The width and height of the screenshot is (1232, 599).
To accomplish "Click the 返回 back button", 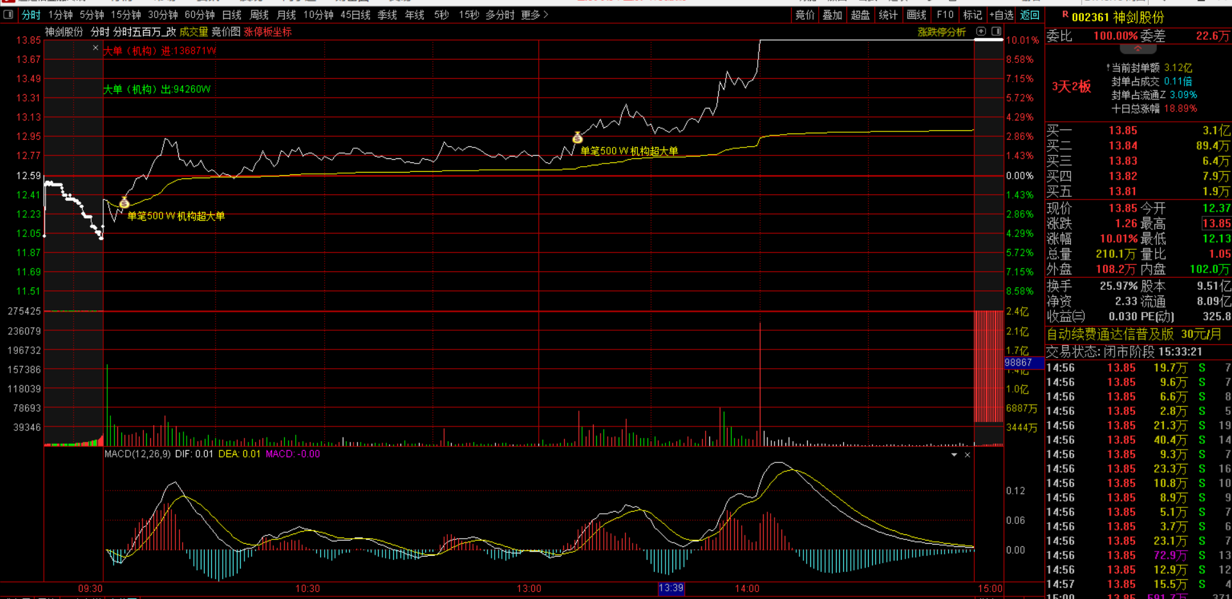I will coord(1030,15).
